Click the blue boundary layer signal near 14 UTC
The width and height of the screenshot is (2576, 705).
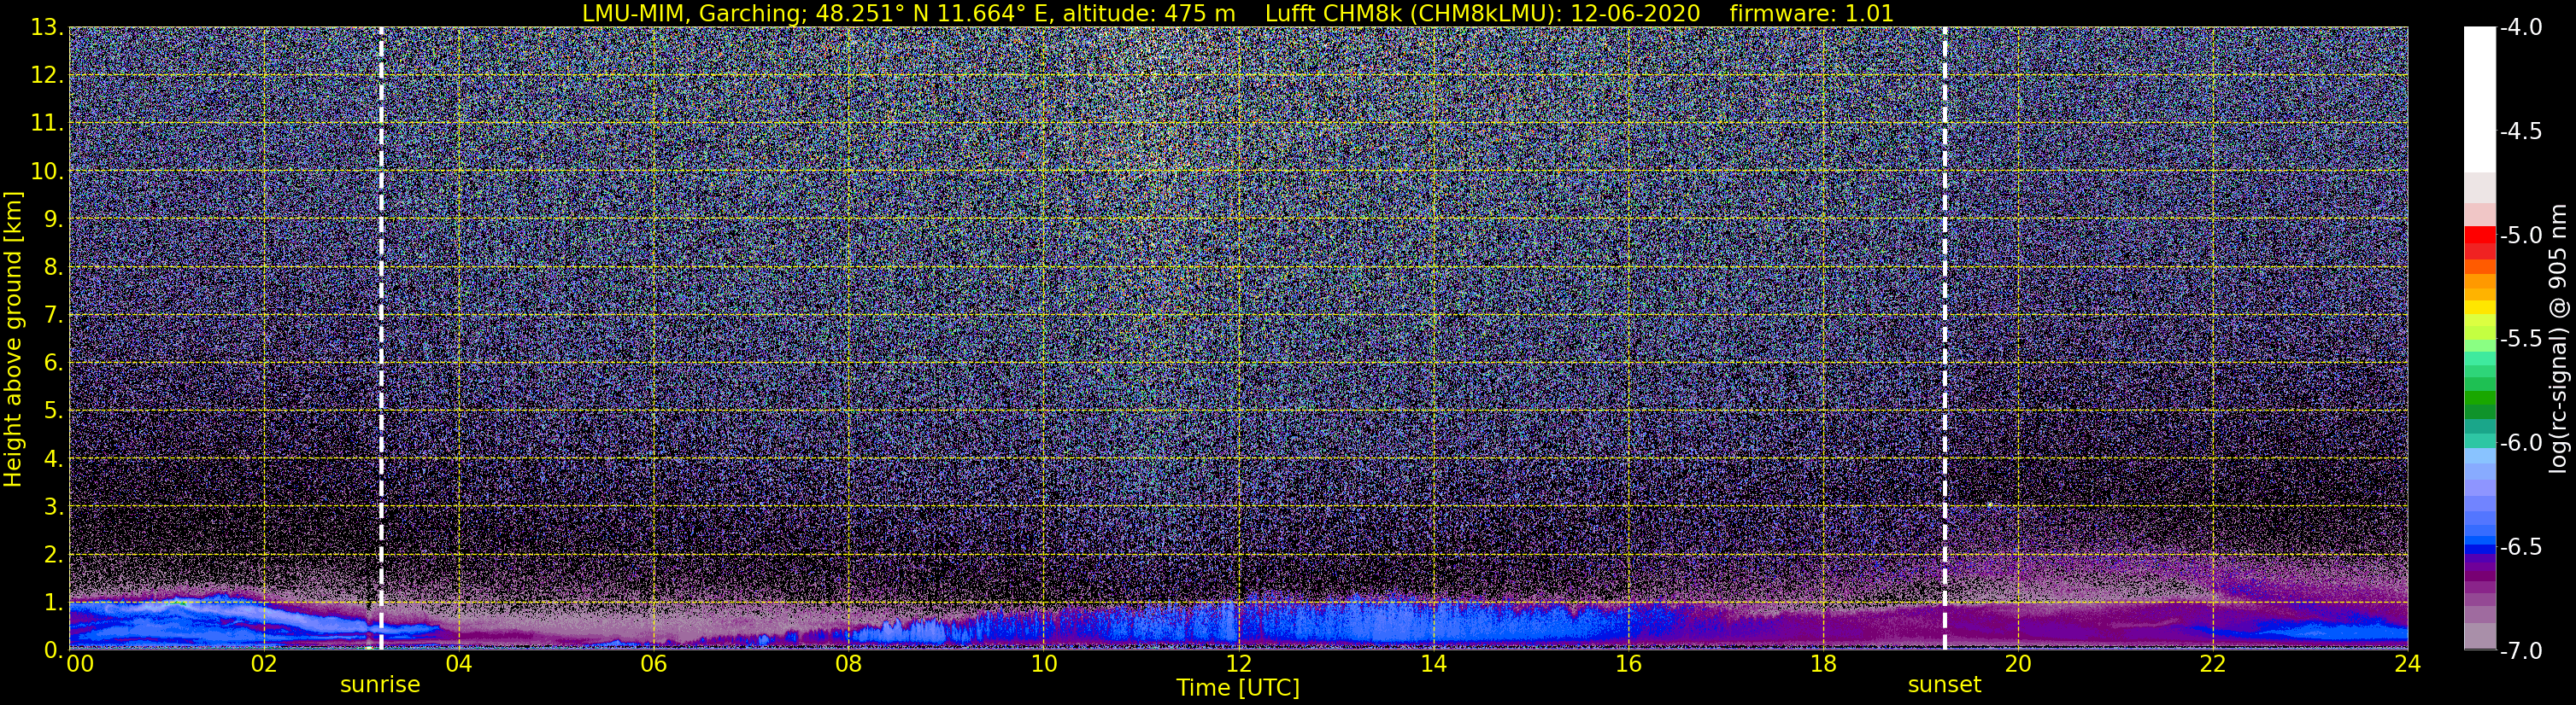[1433, 624]
